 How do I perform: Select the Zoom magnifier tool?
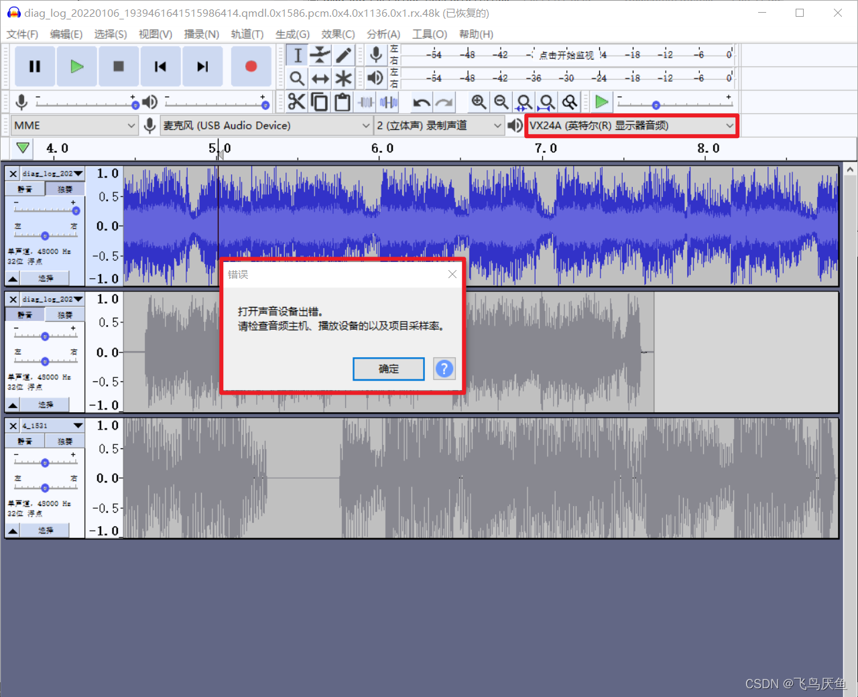298,78
